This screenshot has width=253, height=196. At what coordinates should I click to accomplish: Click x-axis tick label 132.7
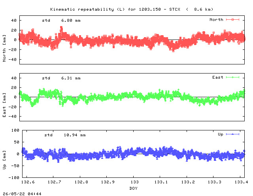(55, 182)
